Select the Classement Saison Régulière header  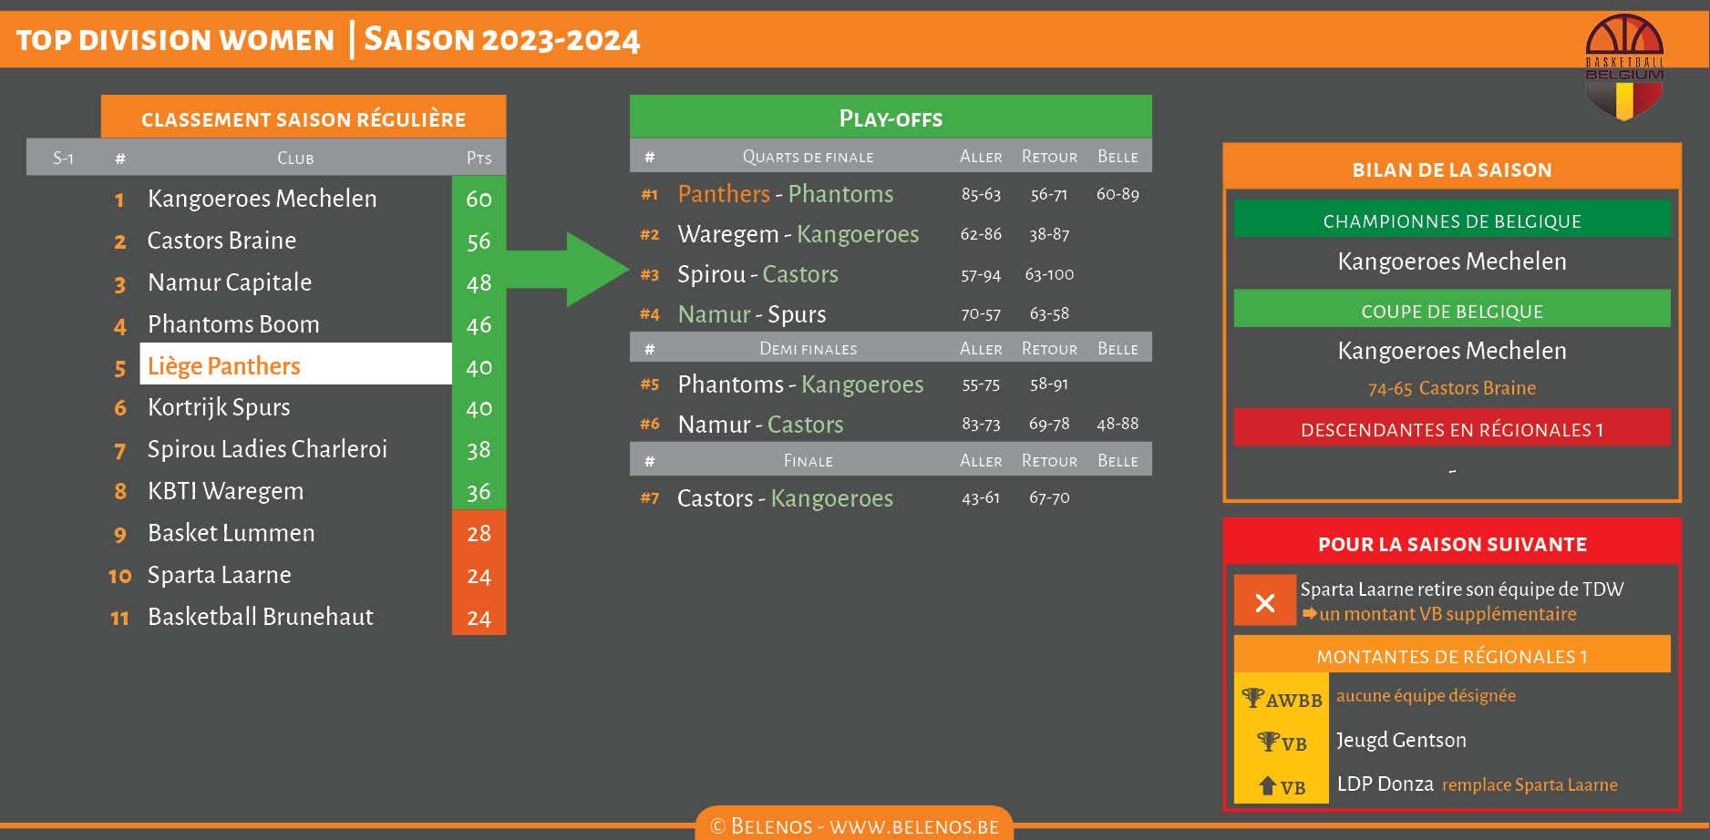coord(303,118)
